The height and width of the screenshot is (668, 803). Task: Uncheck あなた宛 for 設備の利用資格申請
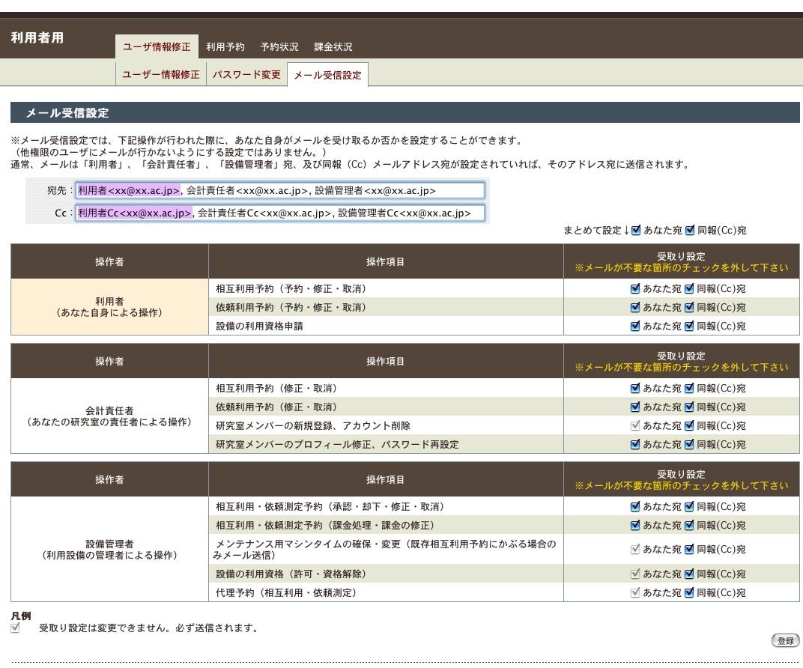click(637, 326)
